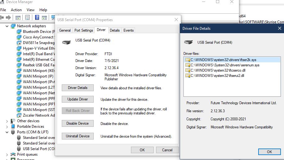Image resolution: width=284 pixels, height=160 pixels.
Task: Expand the Print queues tree node
Action: (x=7, y=154)
